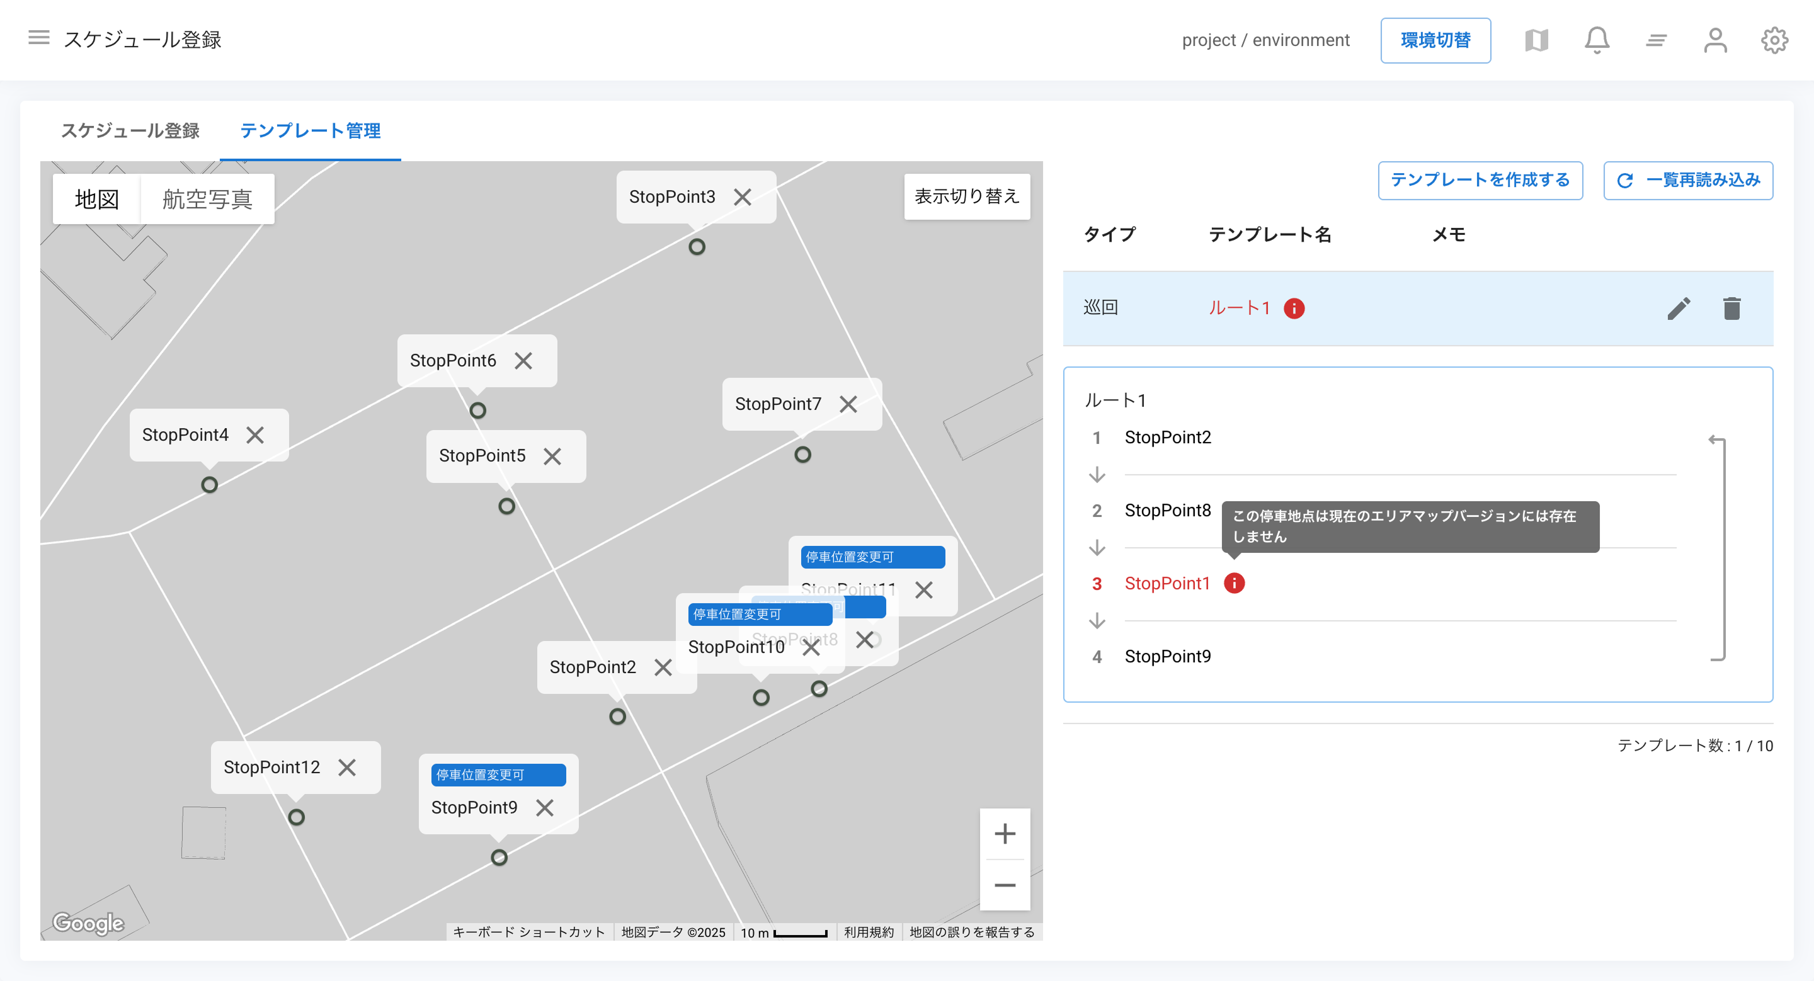Click 停車位置変更可 badge on StopPoint11
The height and width of the screenshot is (981, 1814).
(872, 557)
